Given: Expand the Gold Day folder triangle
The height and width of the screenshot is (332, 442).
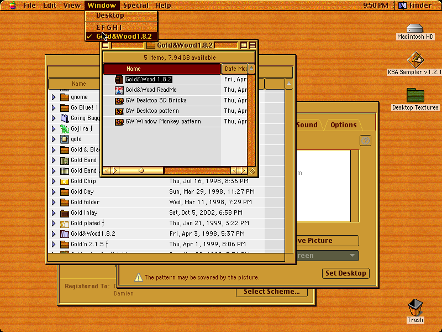Looking at the screenshot, I should 54,192.
